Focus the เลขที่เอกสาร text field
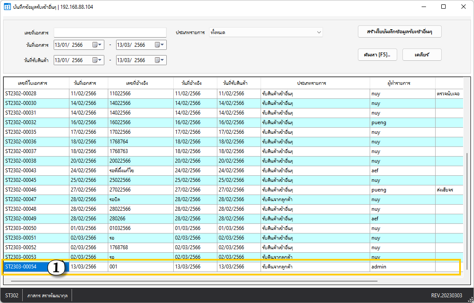The width and height of the screenshot is (474, 303). [x=110, y=33]
